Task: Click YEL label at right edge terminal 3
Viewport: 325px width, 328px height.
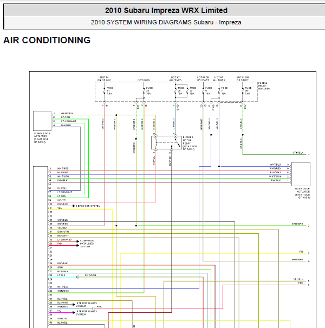Action: 301,252
